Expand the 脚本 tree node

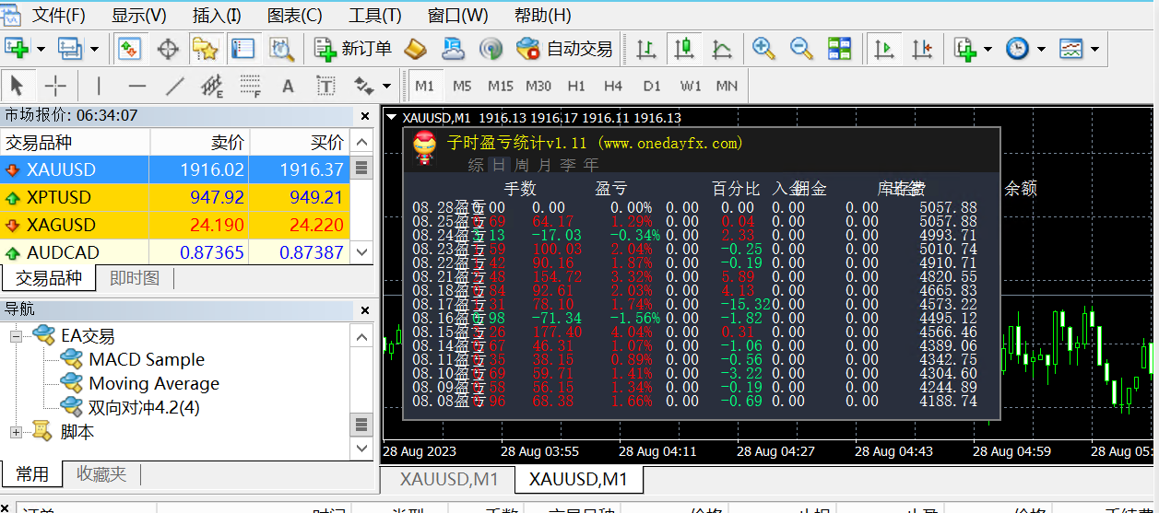tap(16, 432)
